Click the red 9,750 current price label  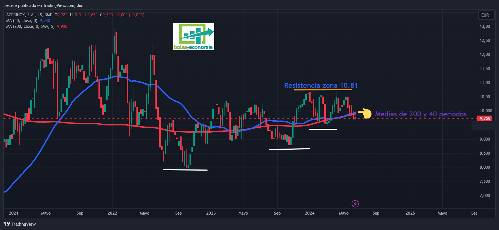(484, 118)
